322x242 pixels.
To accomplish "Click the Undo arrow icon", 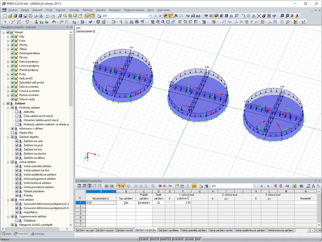I will [x=47, y=16].
